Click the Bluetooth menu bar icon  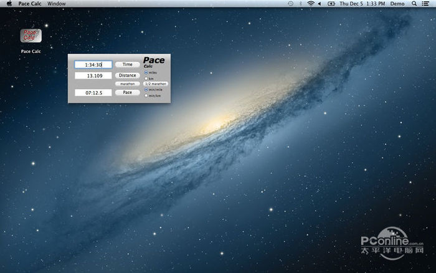[x=300, y=4]
